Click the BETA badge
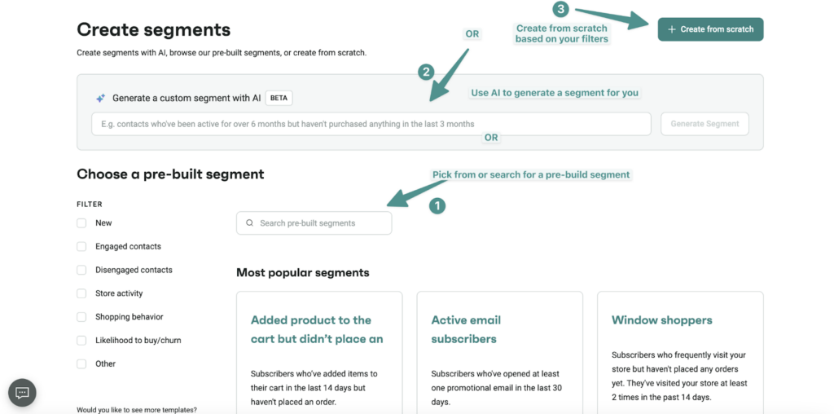 click(x=279, y=98)
